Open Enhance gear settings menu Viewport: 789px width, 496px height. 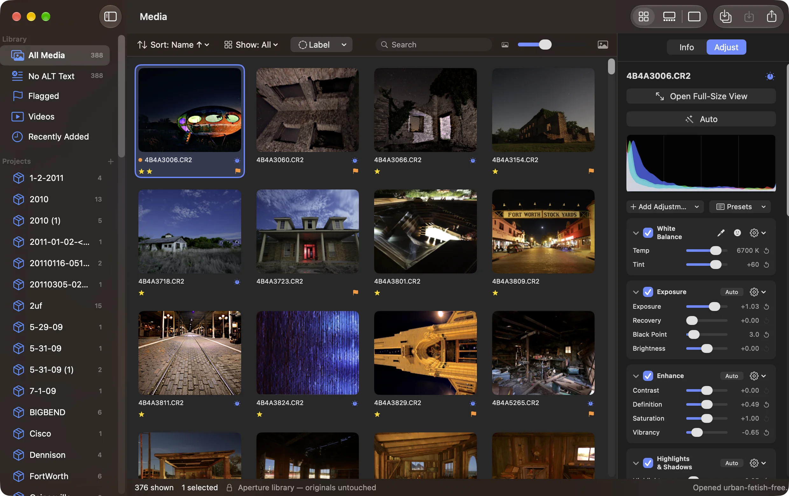(x=758, y=375)
